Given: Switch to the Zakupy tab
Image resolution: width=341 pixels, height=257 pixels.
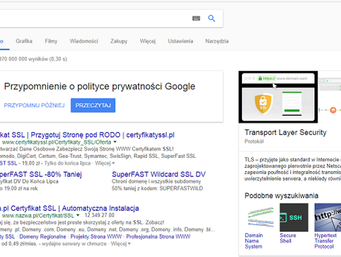Looking at the screenshot, I should coord(119,41).
